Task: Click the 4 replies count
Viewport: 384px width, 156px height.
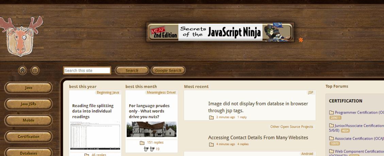Action: click(243, 144)
